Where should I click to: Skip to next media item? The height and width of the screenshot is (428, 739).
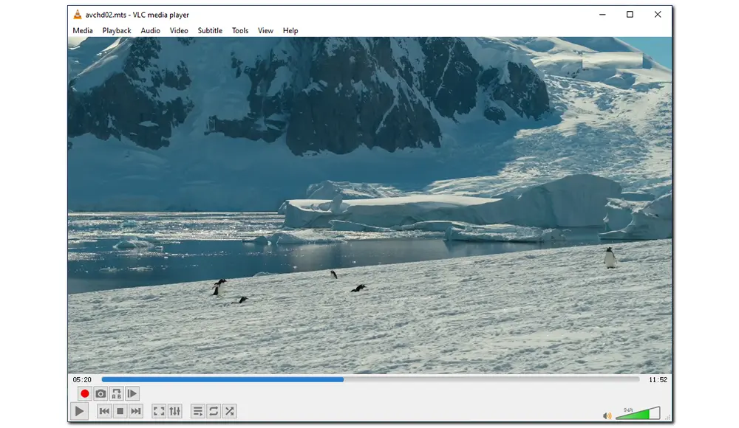pos(136,411)
